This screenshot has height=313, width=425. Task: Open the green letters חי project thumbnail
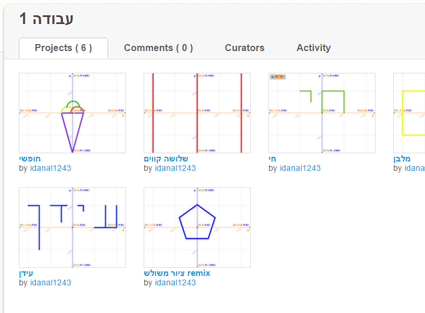tap(322, 113)
